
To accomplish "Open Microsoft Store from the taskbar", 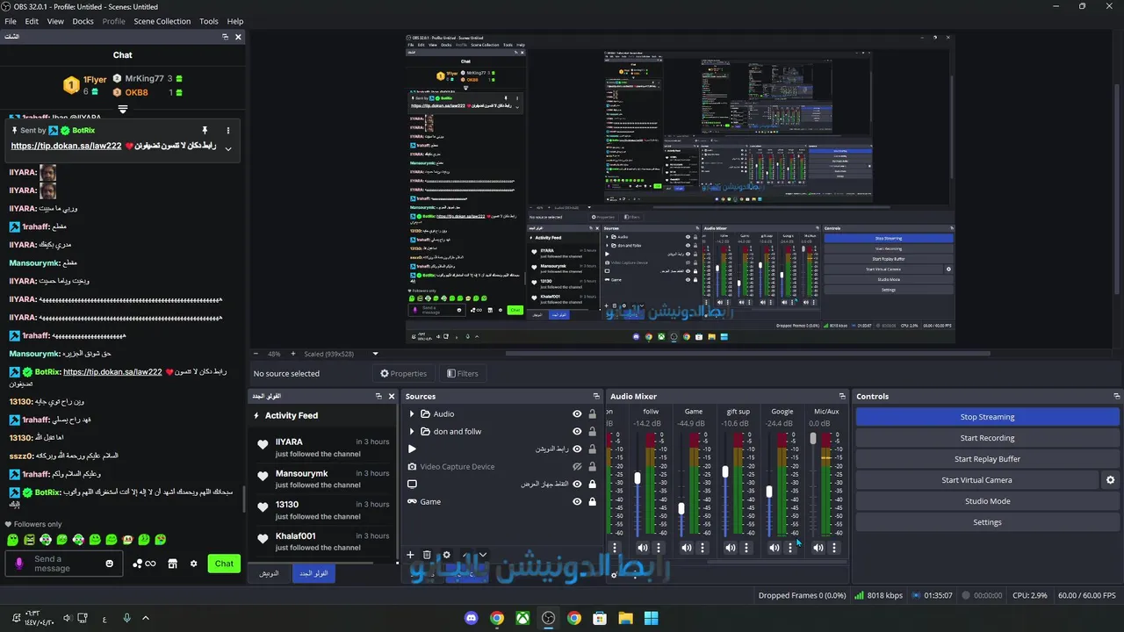I will coord(600,618).
